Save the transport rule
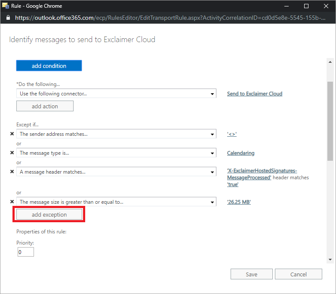Screen dimensions: 336x294 pos(251,274)
